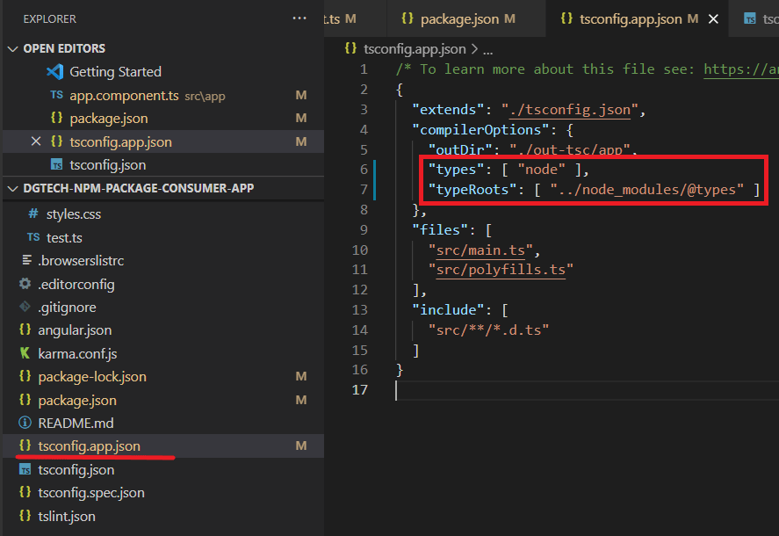Select package-lock.json in the explorer
The width and height of the screenshot is (779, 536).
click(x=92, y=376)
